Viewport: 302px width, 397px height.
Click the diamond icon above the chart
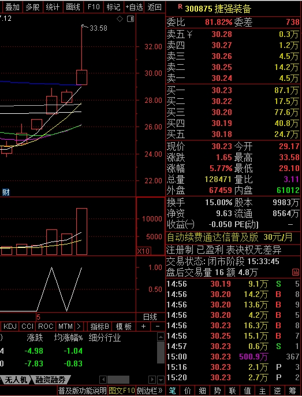tap(120, 18)
